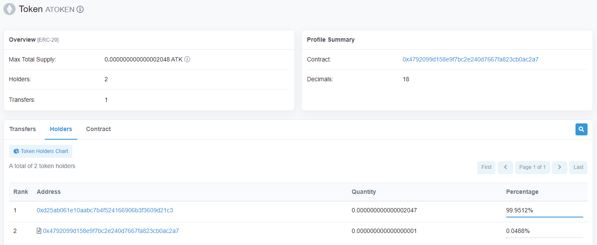Click pie chart icon in Token Holders Chart
This screenshot has height=245, width=597.
[16, 151]
